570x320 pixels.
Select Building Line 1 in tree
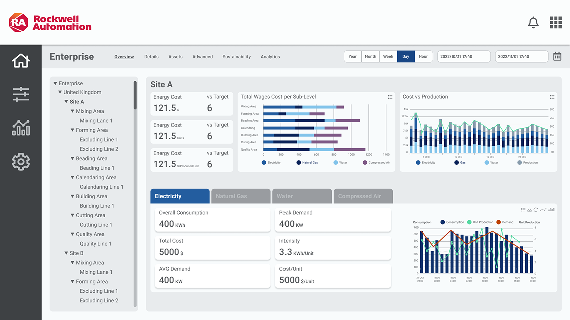(97, 206)
